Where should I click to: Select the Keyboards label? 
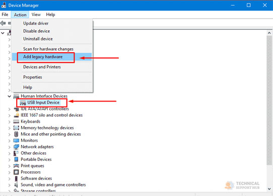point(30,122)
